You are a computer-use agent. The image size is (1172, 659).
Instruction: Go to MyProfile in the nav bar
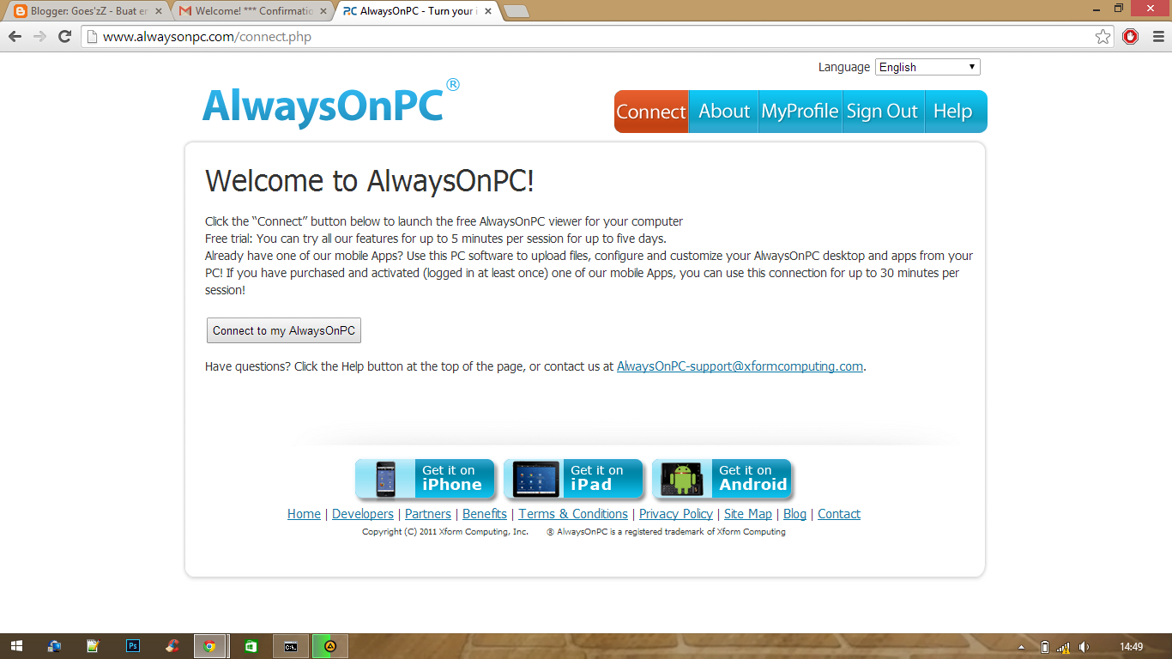pos(800,112)
